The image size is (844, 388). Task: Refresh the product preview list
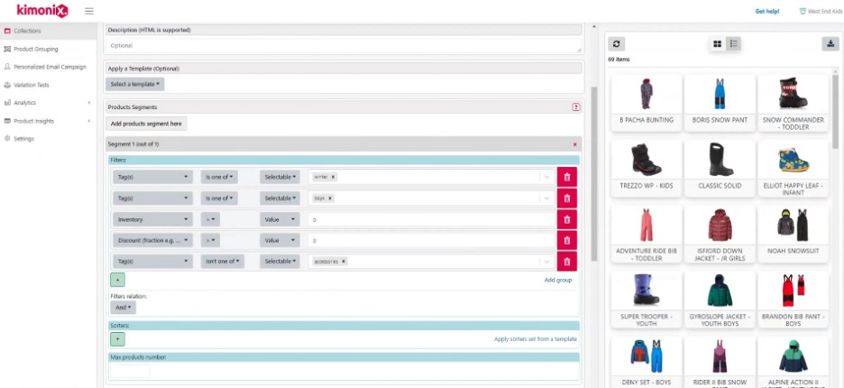[616, 44]
